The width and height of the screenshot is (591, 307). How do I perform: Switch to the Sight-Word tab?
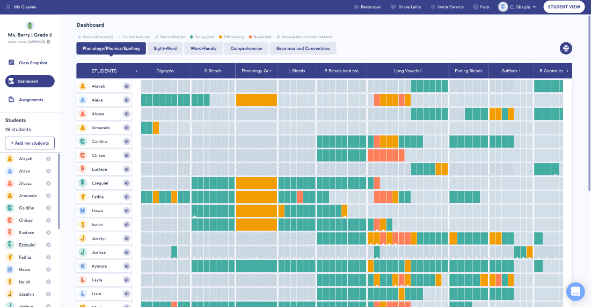[x=165, y=48]
